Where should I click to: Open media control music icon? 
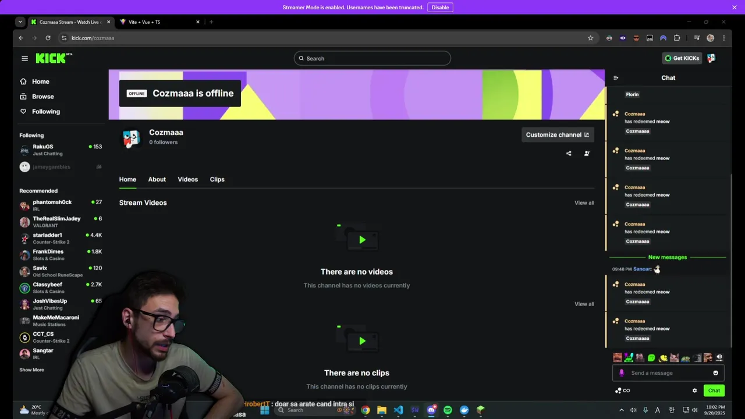pyautogui.click(x=697, y=38)
